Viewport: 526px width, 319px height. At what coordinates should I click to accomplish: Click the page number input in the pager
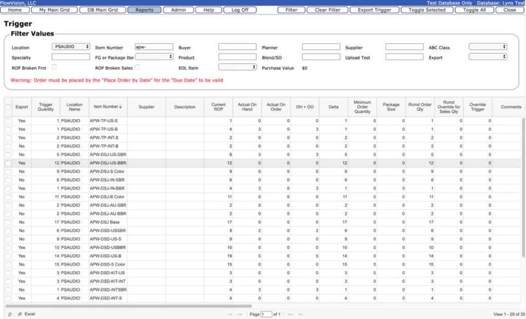(267, 314)
